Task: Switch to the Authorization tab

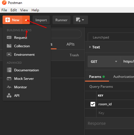Action: [123, 77]
